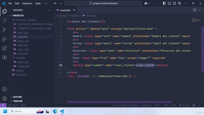204x115 pixels.
Task: Open the Accounts menu icon
Action: click(x=4, y=89)
